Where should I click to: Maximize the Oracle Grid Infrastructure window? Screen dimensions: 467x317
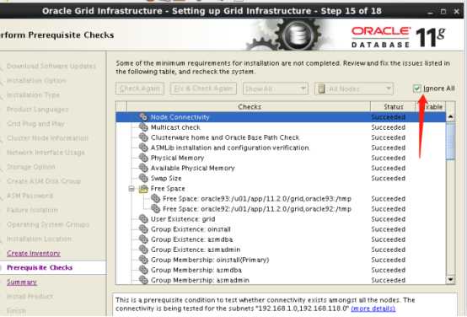coord(443,12)
